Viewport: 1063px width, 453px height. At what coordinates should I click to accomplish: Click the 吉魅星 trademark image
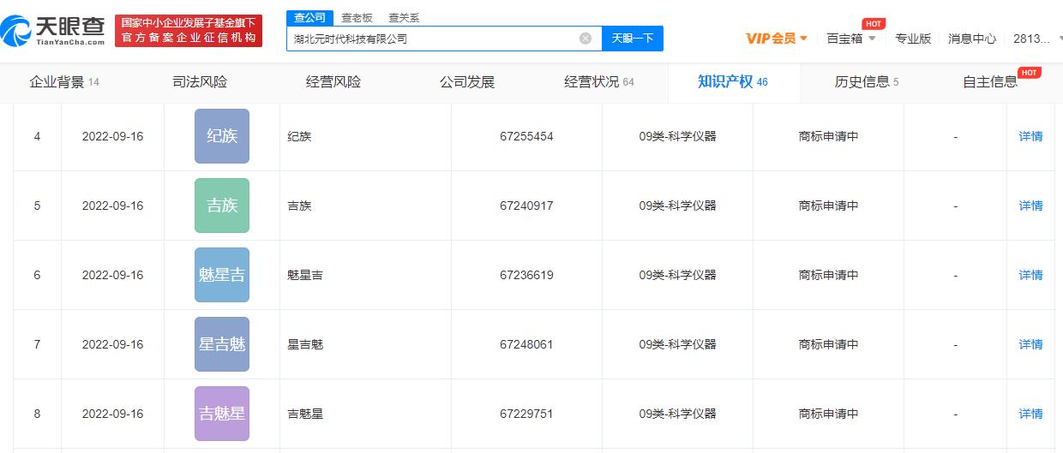(222, 414)
